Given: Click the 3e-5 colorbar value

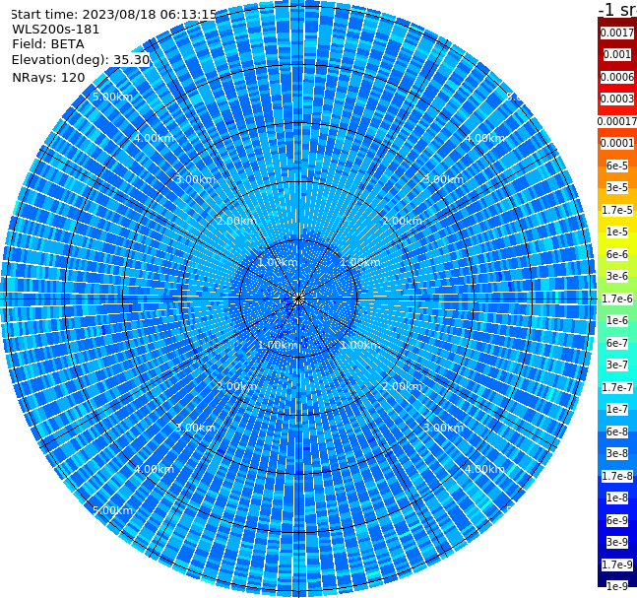Looking at the screenshot, I should pyautogui.click(x=617, y=187).
